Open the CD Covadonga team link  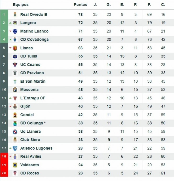[x=34, y=39]
